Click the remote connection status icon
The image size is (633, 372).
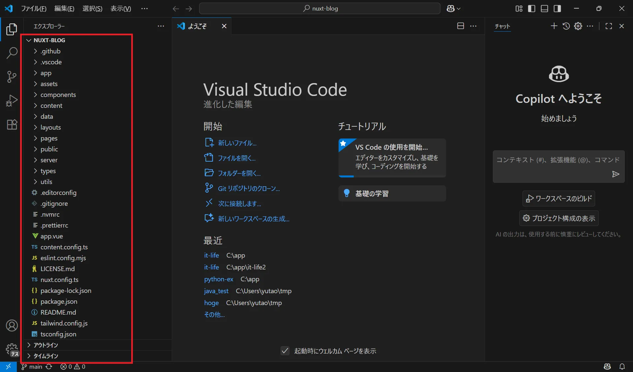(x=8, y=366)
